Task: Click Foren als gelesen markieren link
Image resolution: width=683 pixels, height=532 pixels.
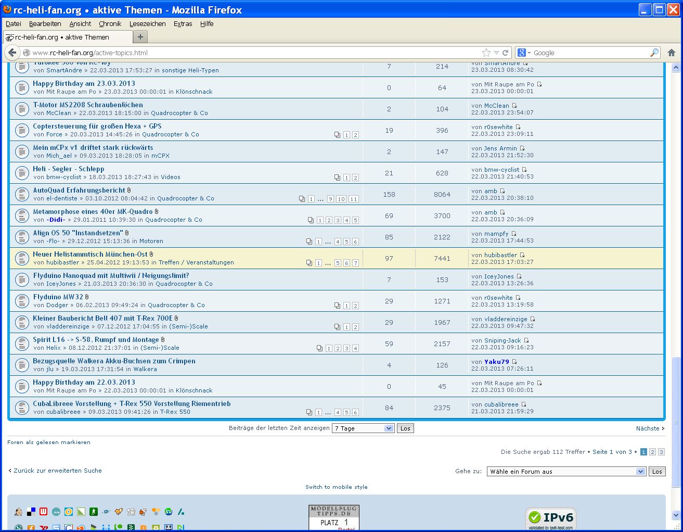Action: [x=49, y=442]
